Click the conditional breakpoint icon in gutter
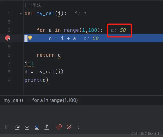163x137 pixels. click(8, 38)
